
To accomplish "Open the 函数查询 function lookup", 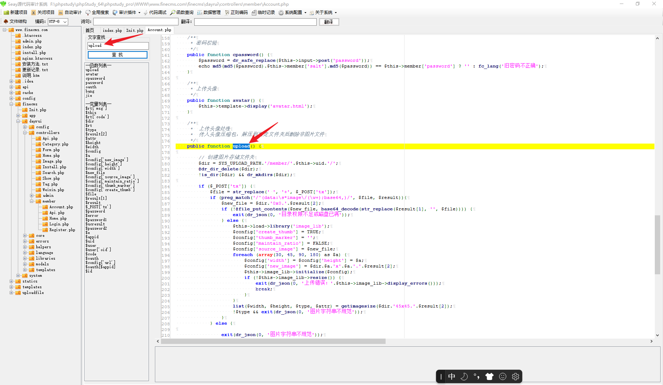I will [x=182, y=12].
